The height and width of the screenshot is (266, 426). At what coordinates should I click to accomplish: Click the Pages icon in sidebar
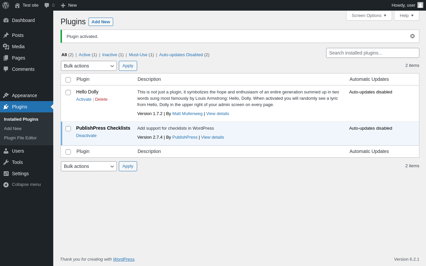point(6,58)
